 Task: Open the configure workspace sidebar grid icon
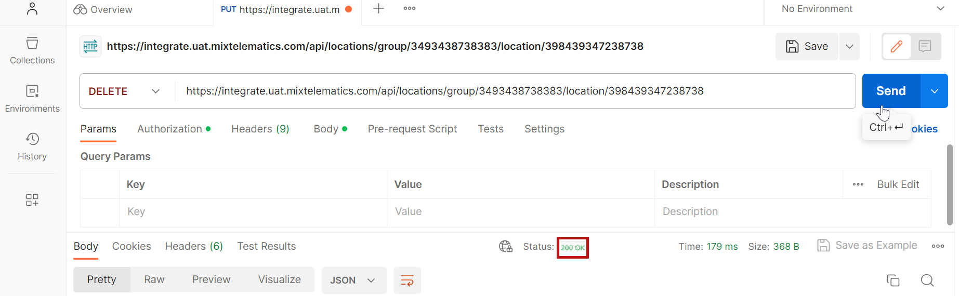pyautogui.click(x=32, y=200)
